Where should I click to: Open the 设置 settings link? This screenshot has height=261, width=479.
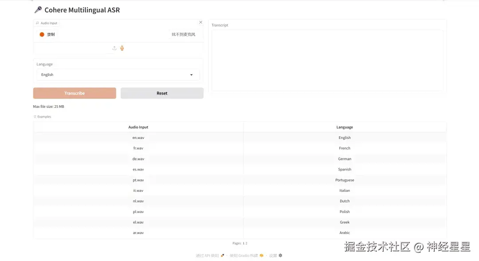pyautogui.click(x=275, y=256)
